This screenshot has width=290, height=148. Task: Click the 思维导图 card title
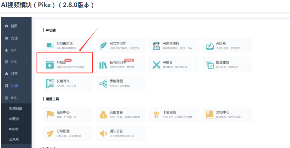tap(116, 81)
